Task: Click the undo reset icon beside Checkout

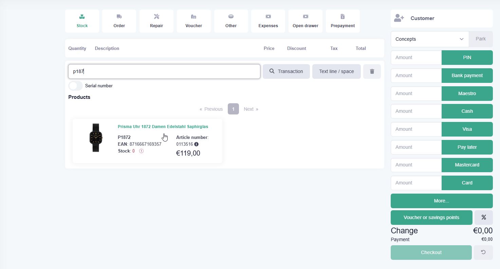Action: pyautogui.click(x=483, y=252)
